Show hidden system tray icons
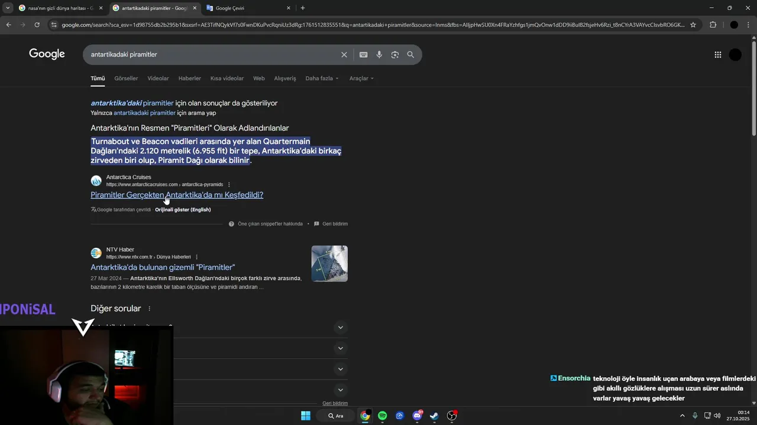757x425 pixels. [682, 416]
